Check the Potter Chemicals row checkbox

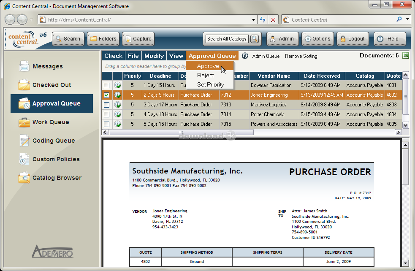(x=107, y=114)
